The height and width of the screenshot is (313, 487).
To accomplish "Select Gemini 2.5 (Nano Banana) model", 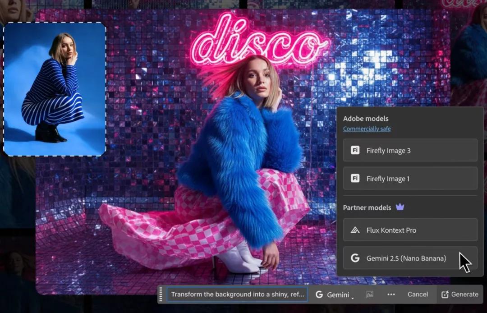I will (410, 258).
